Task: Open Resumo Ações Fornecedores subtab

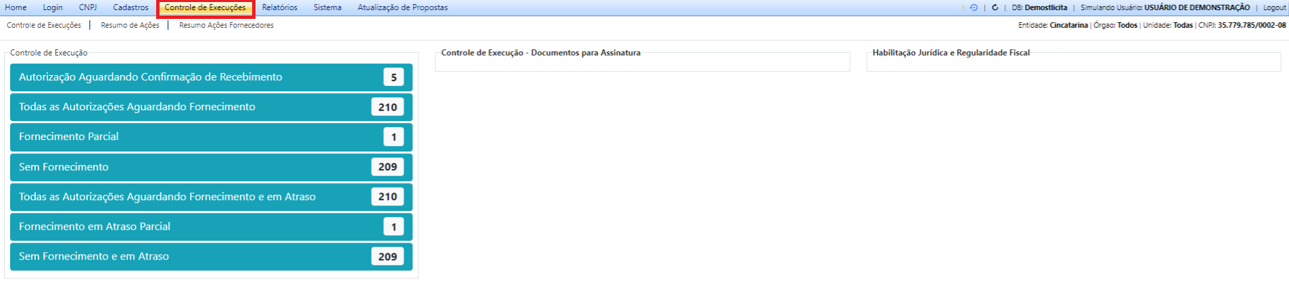Action: coord(226,25)
